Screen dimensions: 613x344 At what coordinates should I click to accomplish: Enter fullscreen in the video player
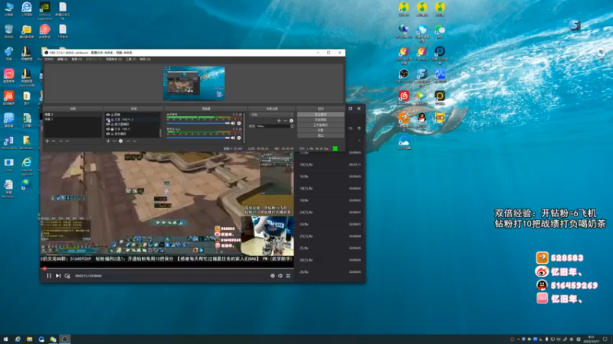pos(288,276)
